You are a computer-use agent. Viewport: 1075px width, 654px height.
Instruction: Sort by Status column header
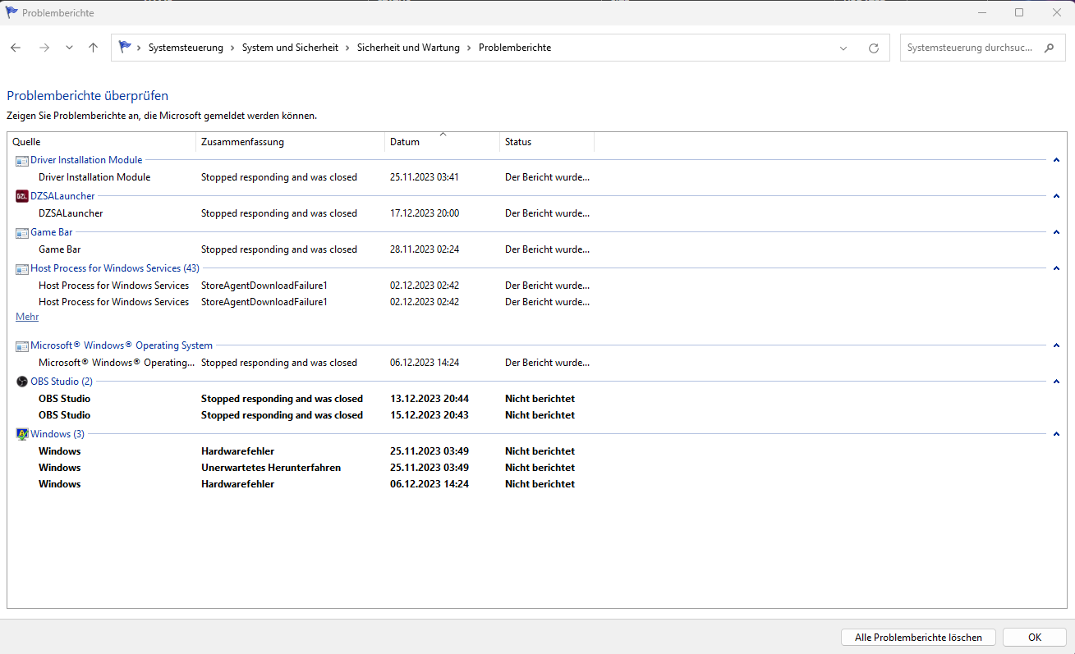tap(547, 142)
